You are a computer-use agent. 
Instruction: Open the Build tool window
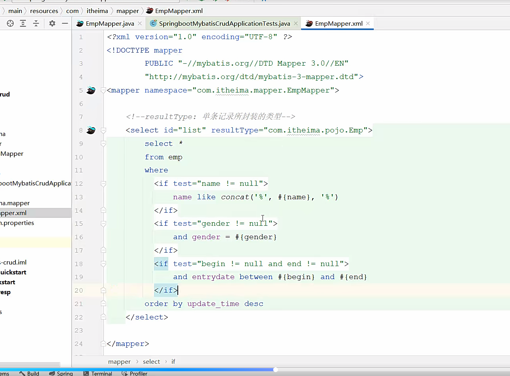point(29,373)
